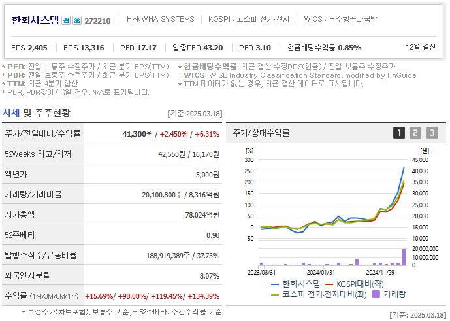Screen dimensions: 450x321
Task: Select the 52-week range 42,550원 / 16,170원
Action: pyautogui.click(x=189, y=154)
